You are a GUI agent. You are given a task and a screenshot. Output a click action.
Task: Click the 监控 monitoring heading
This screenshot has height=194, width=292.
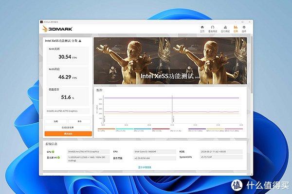point(99,90)
